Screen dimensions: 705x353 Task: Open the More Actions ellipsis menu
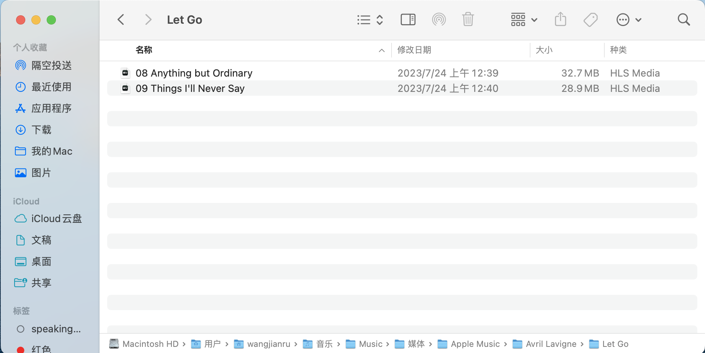pos(628,20)
